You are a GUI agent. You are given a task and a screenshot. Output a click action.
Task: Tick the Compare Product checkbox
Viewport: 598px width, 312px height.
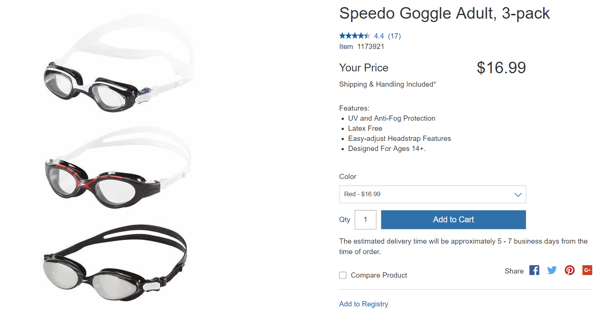pos(343,275)
